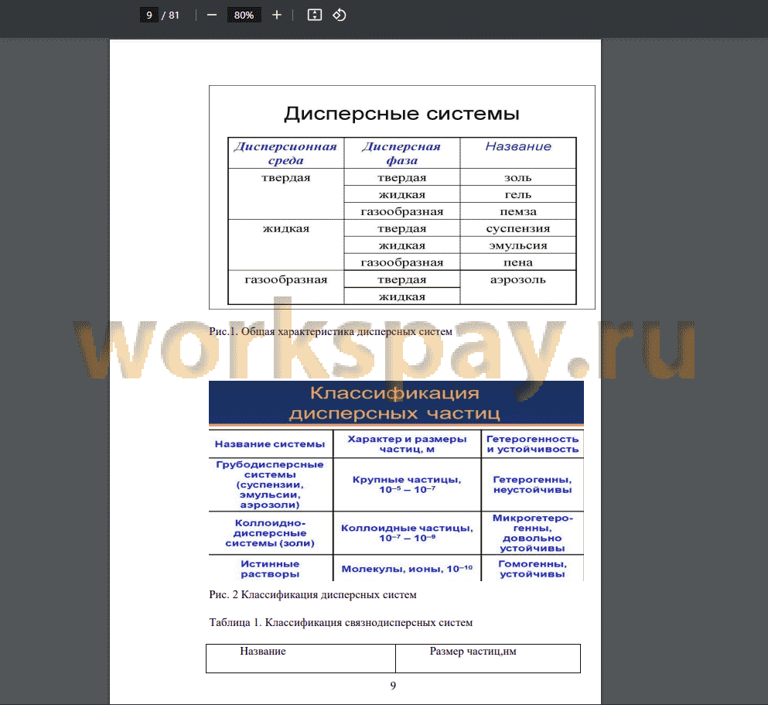Click the cell "Микрогетерогенны, довольно устойчивы"
The height and width of the screenshot is (705, 768).
click(532, 533)
